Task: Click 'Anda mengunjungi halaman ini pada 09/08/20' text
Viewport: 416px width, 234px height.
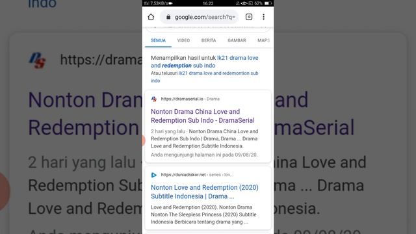Action: [x=204, y=155]
